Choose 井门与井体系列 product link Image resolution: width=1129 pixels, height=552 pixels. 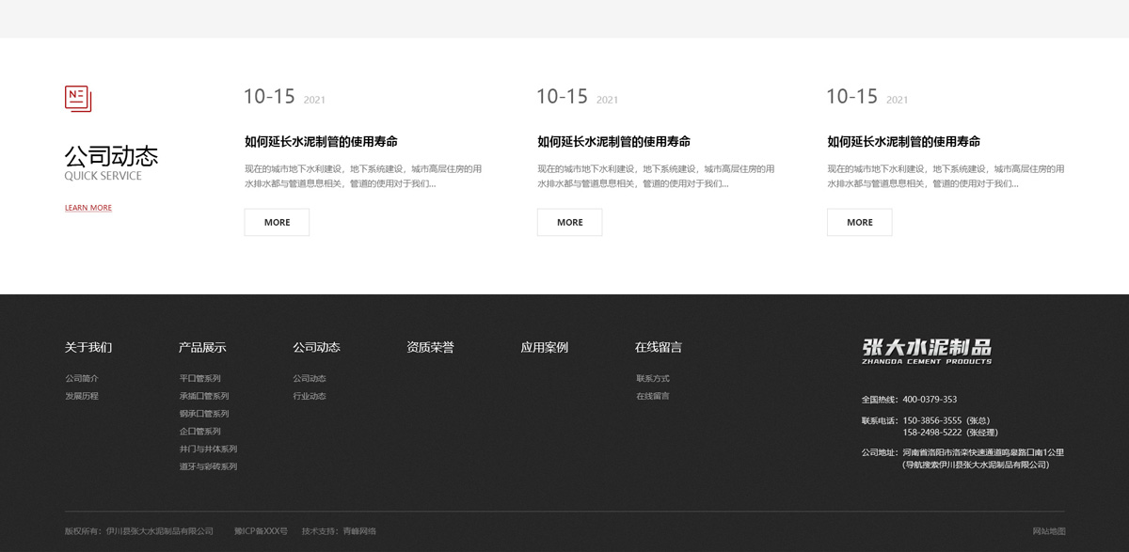tap(208, 449)
